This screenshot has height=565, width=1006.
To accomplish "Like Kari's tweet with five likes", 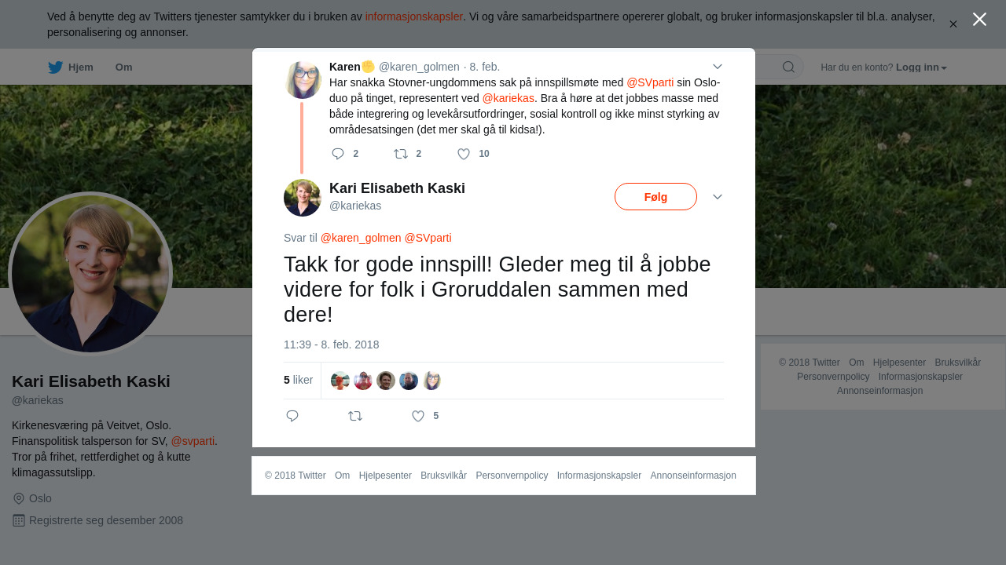I will 418,416.
